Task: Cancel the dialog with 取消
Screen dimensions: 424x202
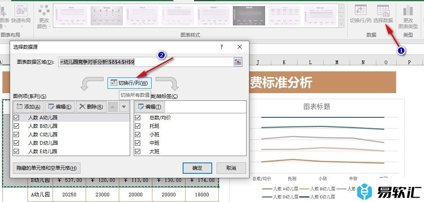Action: (231, 168)
